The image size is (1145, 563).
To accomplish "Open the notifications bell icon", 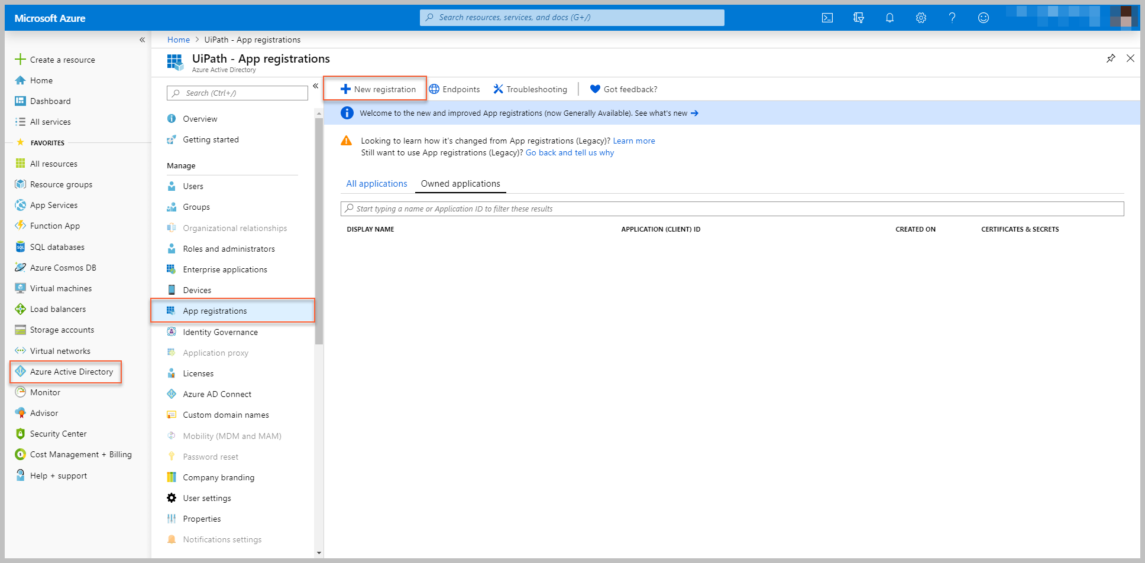I will point(889,18).
